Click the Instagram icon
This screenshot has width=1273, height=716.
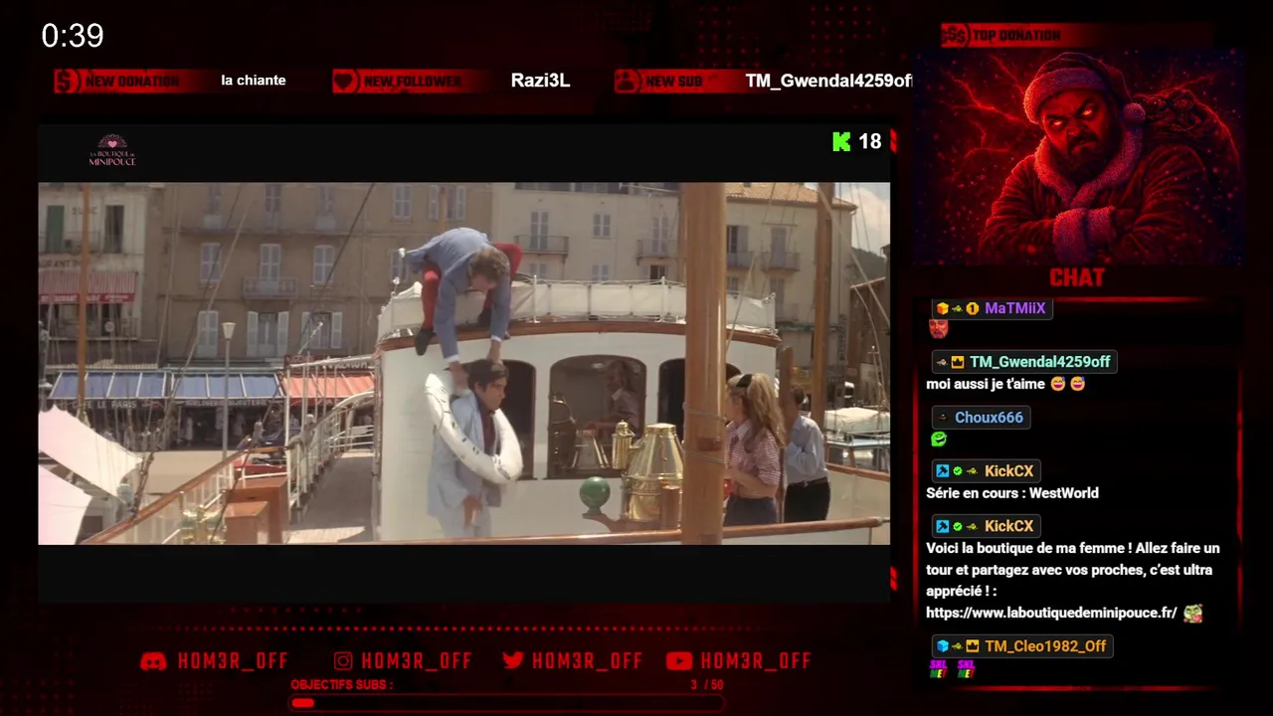pos(343,661)
